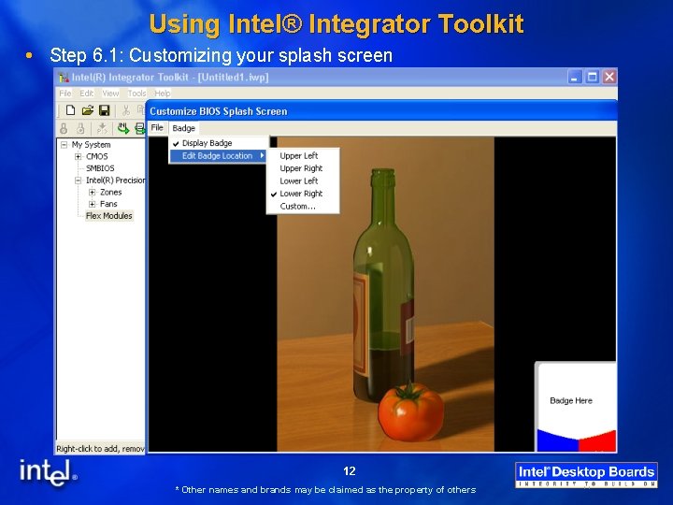This screenshot has height=505, width=673.
Task: Collapse the My System tree node
Action: 64,145
